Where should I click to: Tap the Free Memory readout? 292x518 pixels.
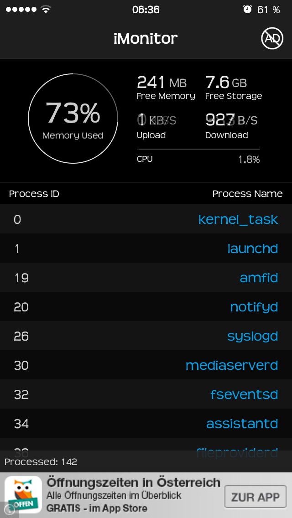[x=166, y=88]
